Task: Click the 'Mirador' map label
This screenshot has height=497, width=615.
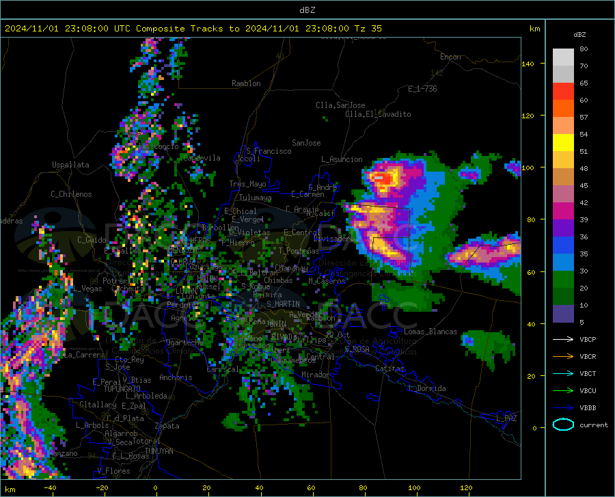Action: (x=315, y=375)
